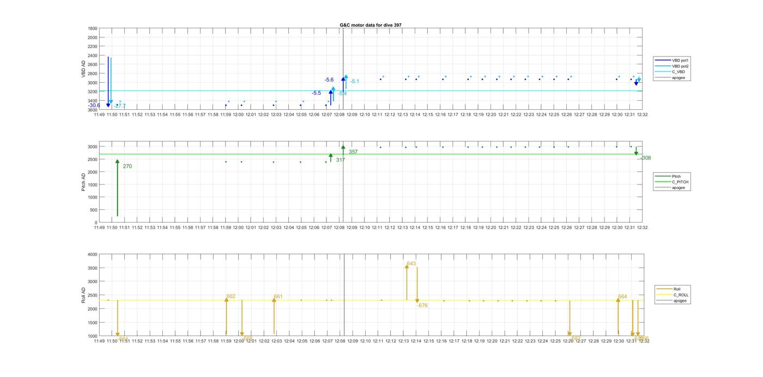Click the 'G&C motor data for dive 397' title
763x377 pixels.
371,25
